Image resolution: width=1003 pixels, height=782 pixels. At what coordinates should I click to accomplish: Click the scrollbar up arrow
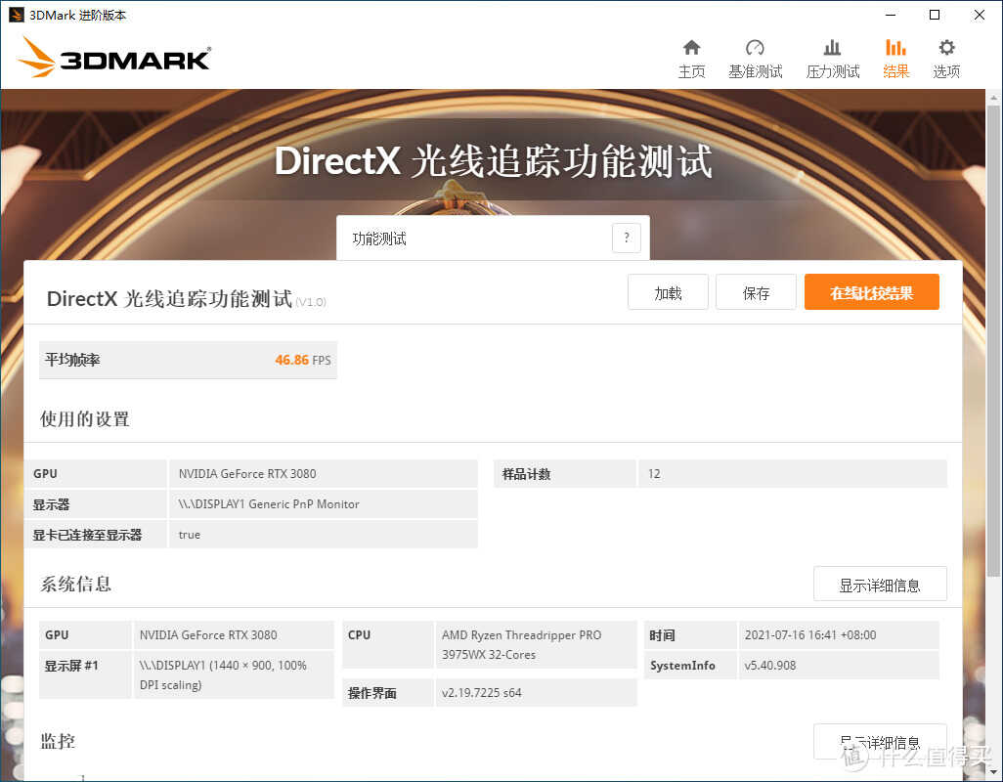point(993,97)
